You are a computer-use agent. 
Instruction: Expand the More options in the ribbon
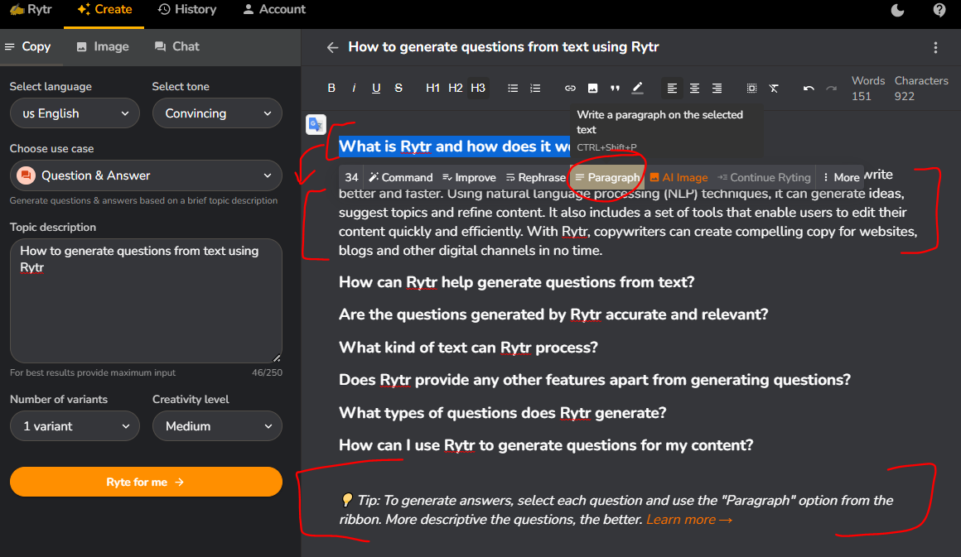click(842, 177)
